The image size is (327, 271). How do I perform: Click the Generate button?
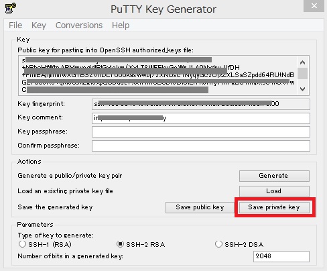click(x=274, y=176)
